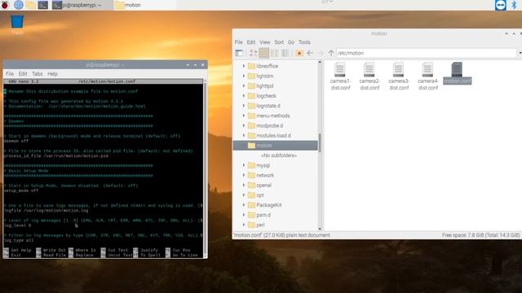Screen dimensions: 522x293
Task: Open File menu in terminal window
Action: pyautogui.click(x=10, y=74)
